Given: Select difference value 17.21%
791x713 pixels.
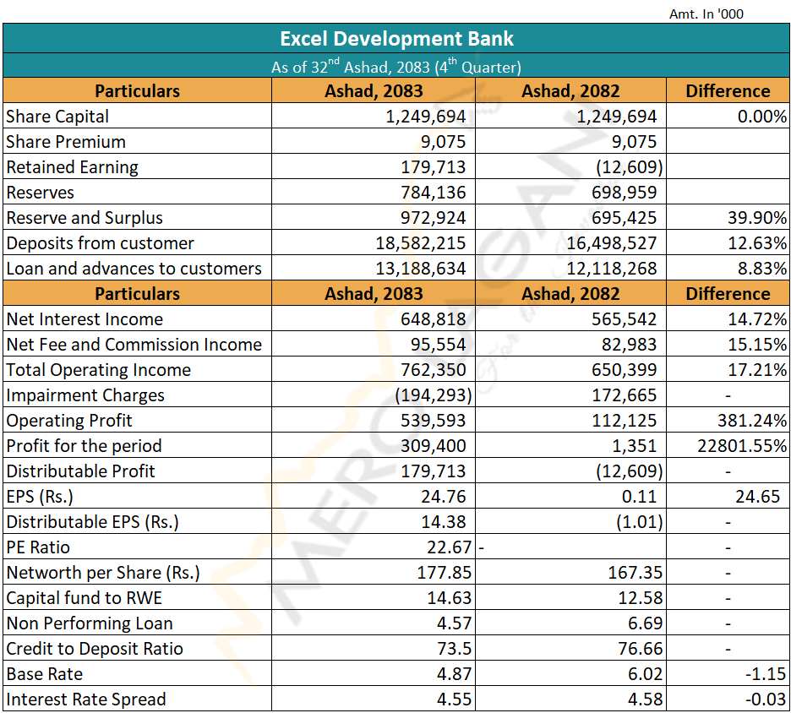Looking at the screenshot, I should 756,370.
